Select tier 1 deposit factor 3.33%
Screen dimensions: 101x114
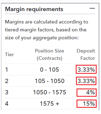86,70
